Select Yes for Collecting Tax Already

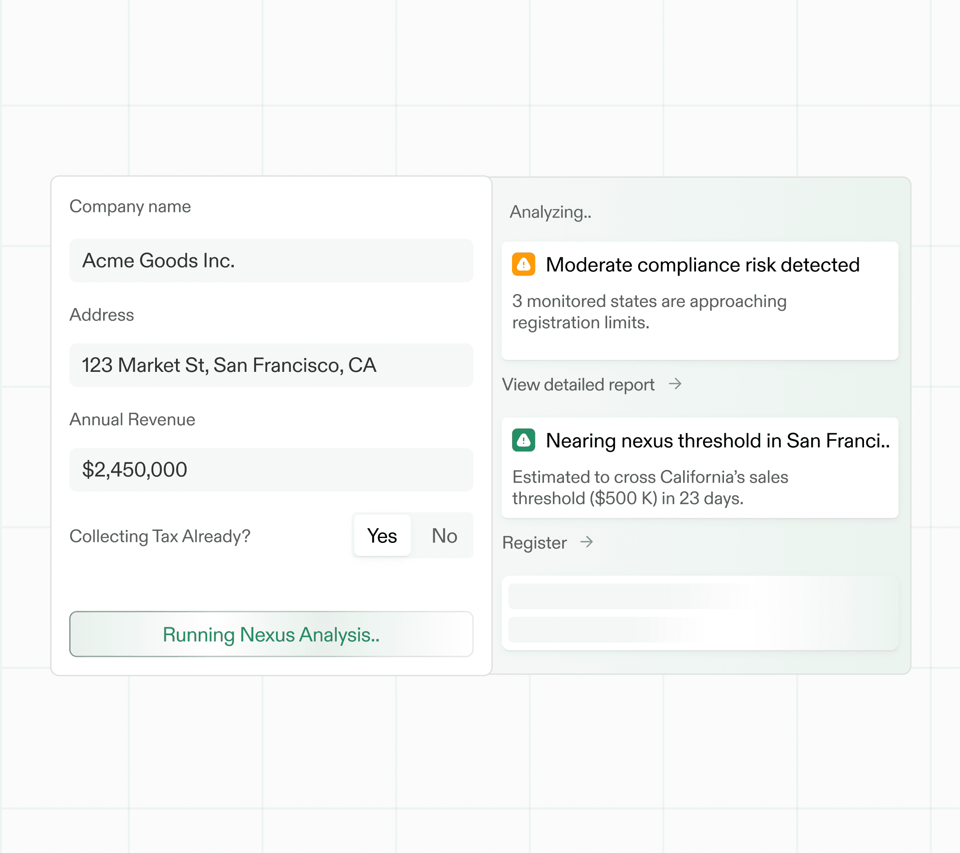(x=382, y=536)
